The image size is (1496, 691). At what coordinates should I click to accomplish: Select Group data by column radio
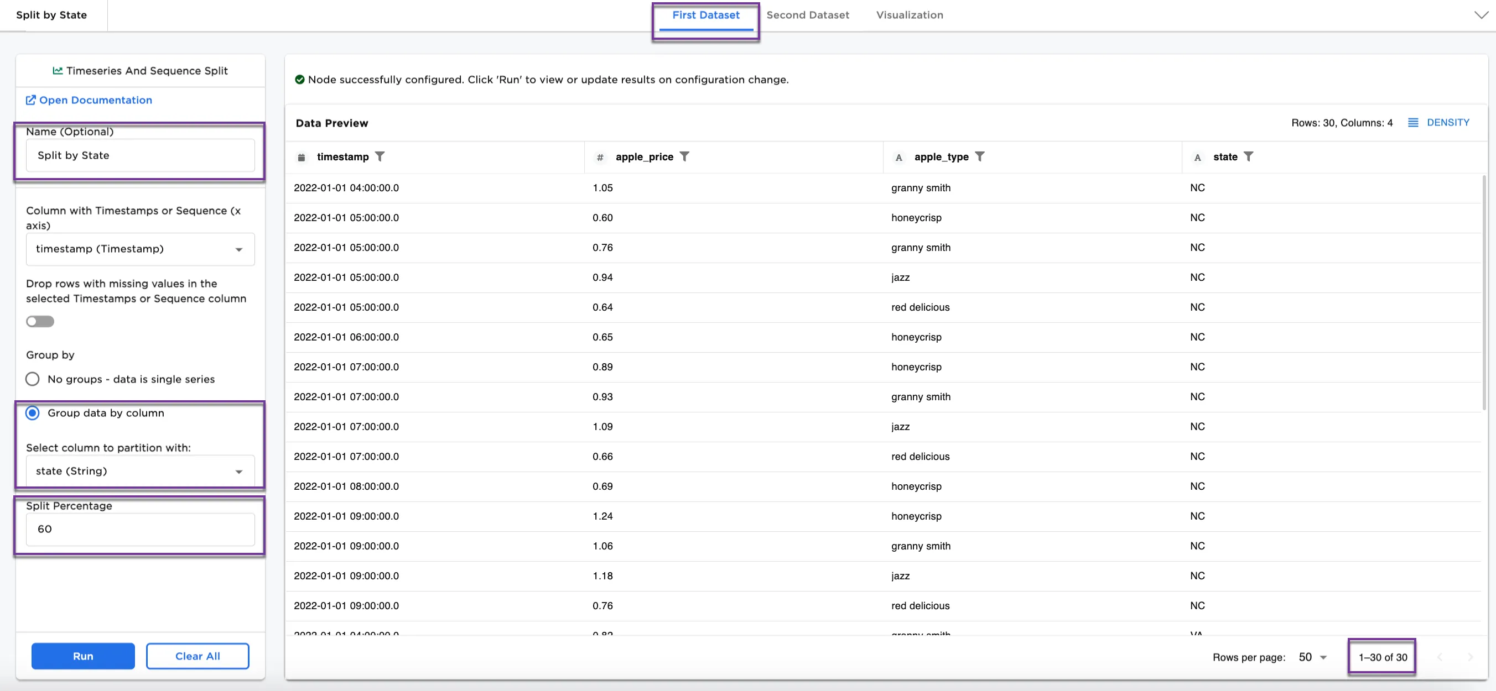tap(33, 413)
